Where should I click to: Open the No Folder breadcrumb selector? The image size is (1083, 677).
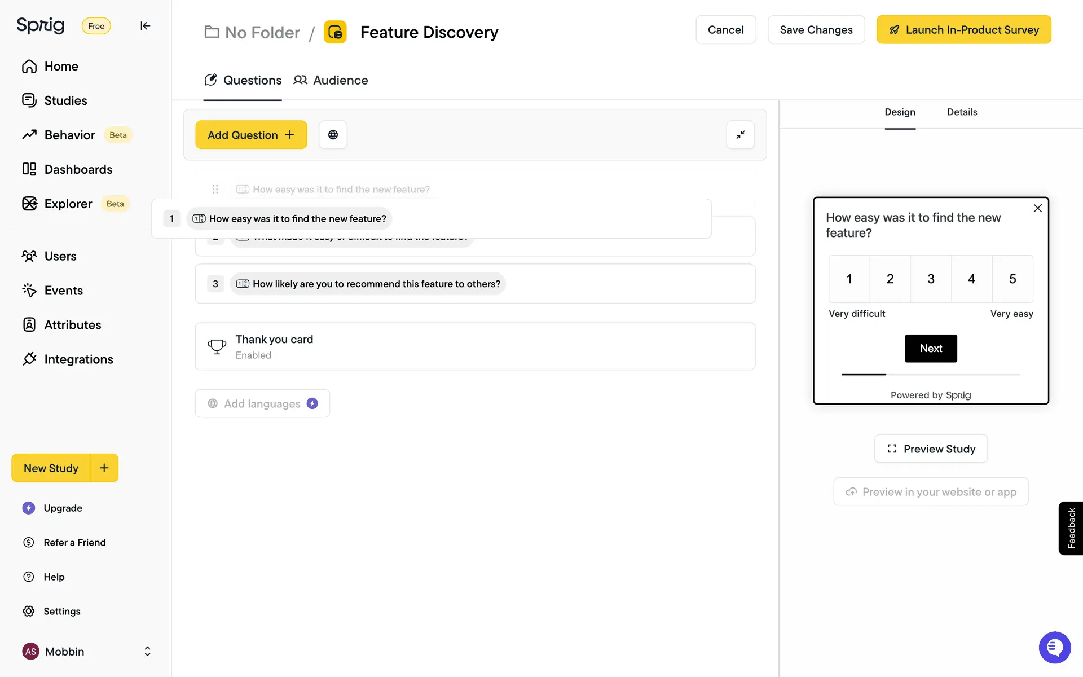tap(252, 32)
